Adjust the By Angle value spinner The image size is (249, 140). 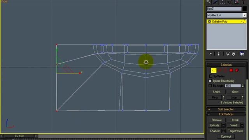pos(243,86)
